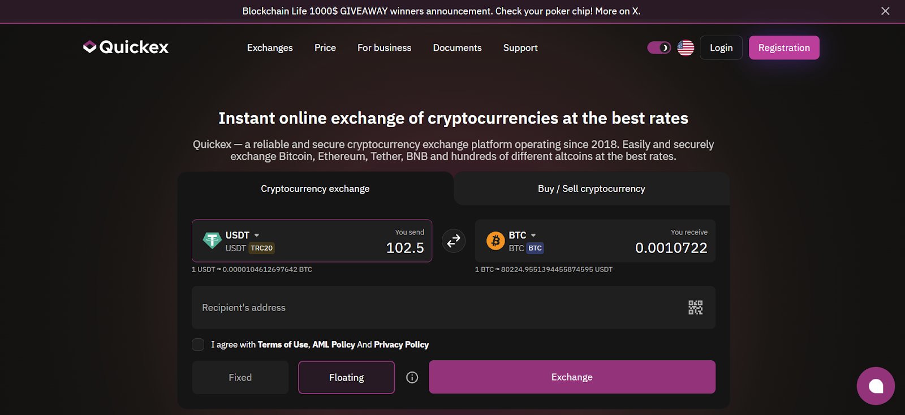Open the live chat bubble
The width and height of the screenshot is (905, 415).
click(x=876, y=386)
